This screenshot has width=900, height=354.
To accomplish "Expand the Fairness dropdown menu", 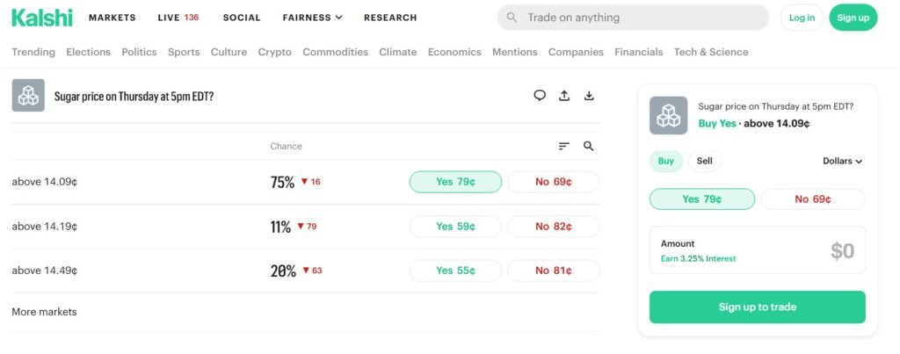I will 312,18.
